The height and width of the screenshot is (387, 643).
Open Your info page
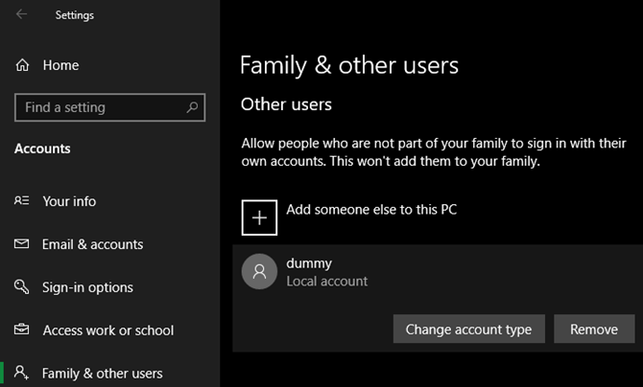point(69,201)
